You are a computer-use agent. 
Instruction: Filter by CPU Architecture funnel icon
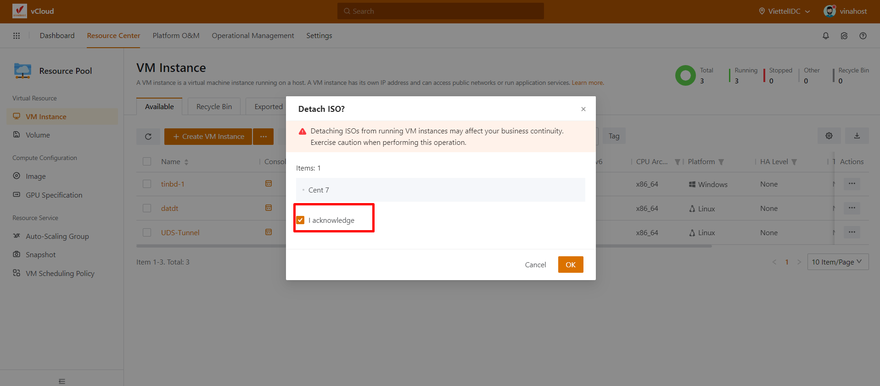coord(677,162)
